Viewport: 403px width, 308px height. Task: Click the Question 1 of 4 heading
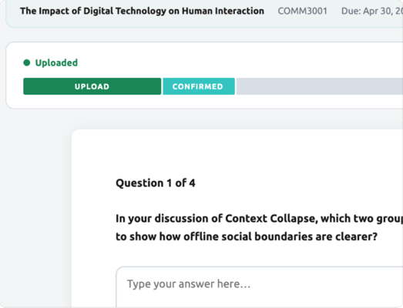156,183
